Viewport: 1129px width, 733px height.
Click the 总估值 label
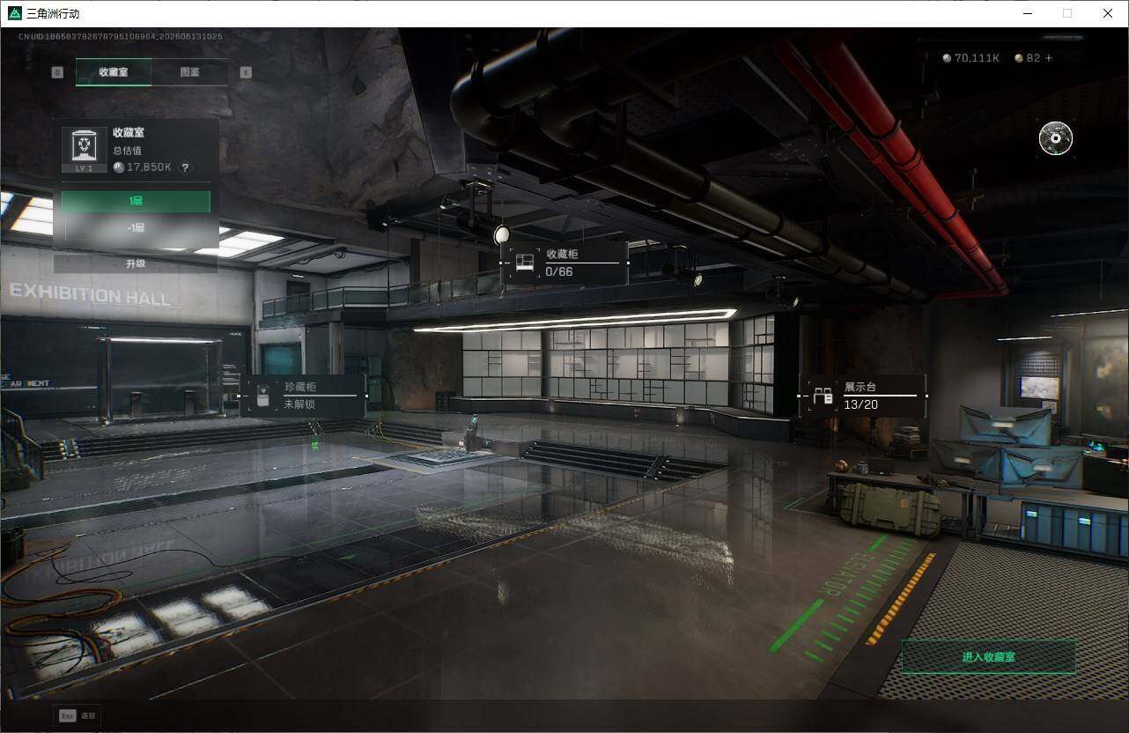127,151
